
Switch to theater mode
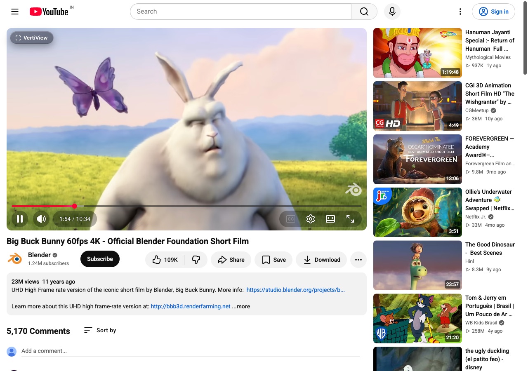point(330,219)
